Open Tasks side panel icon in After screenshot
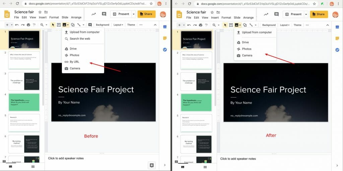 coord(337,50)
